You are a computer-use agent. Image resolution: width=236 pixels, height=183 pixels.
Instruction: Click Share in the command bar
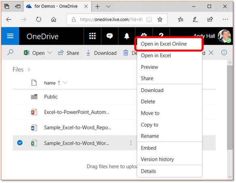tap(68, 53)
